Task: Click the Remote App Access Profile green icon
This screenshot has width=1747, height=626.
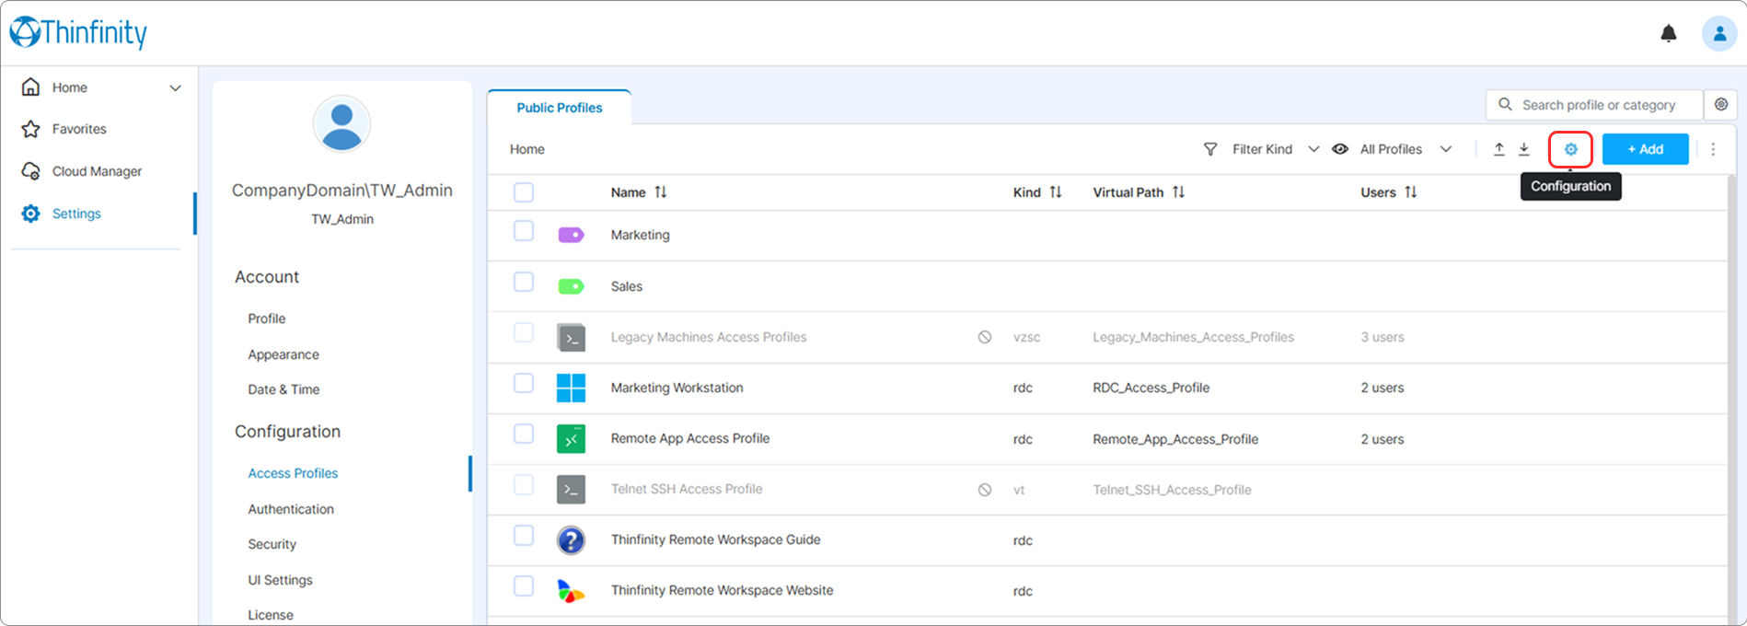Action: 571,439
